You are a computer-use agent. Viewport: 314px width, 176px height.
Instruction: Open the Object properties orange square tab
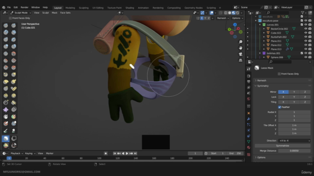(249, 113)
